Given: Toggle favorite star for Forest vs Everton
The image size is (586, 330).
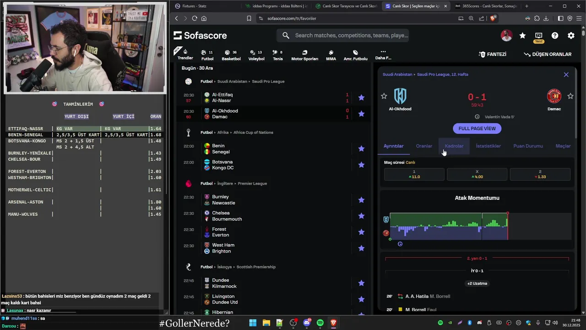Looking at the screenshot, I should click(x=361, y=232).
